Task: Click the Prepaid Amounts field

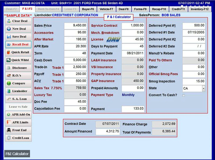Action: click(133, 88)
